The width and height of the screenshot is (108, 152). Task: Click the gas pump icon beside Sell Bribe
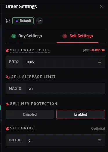[x=7, y=129]
